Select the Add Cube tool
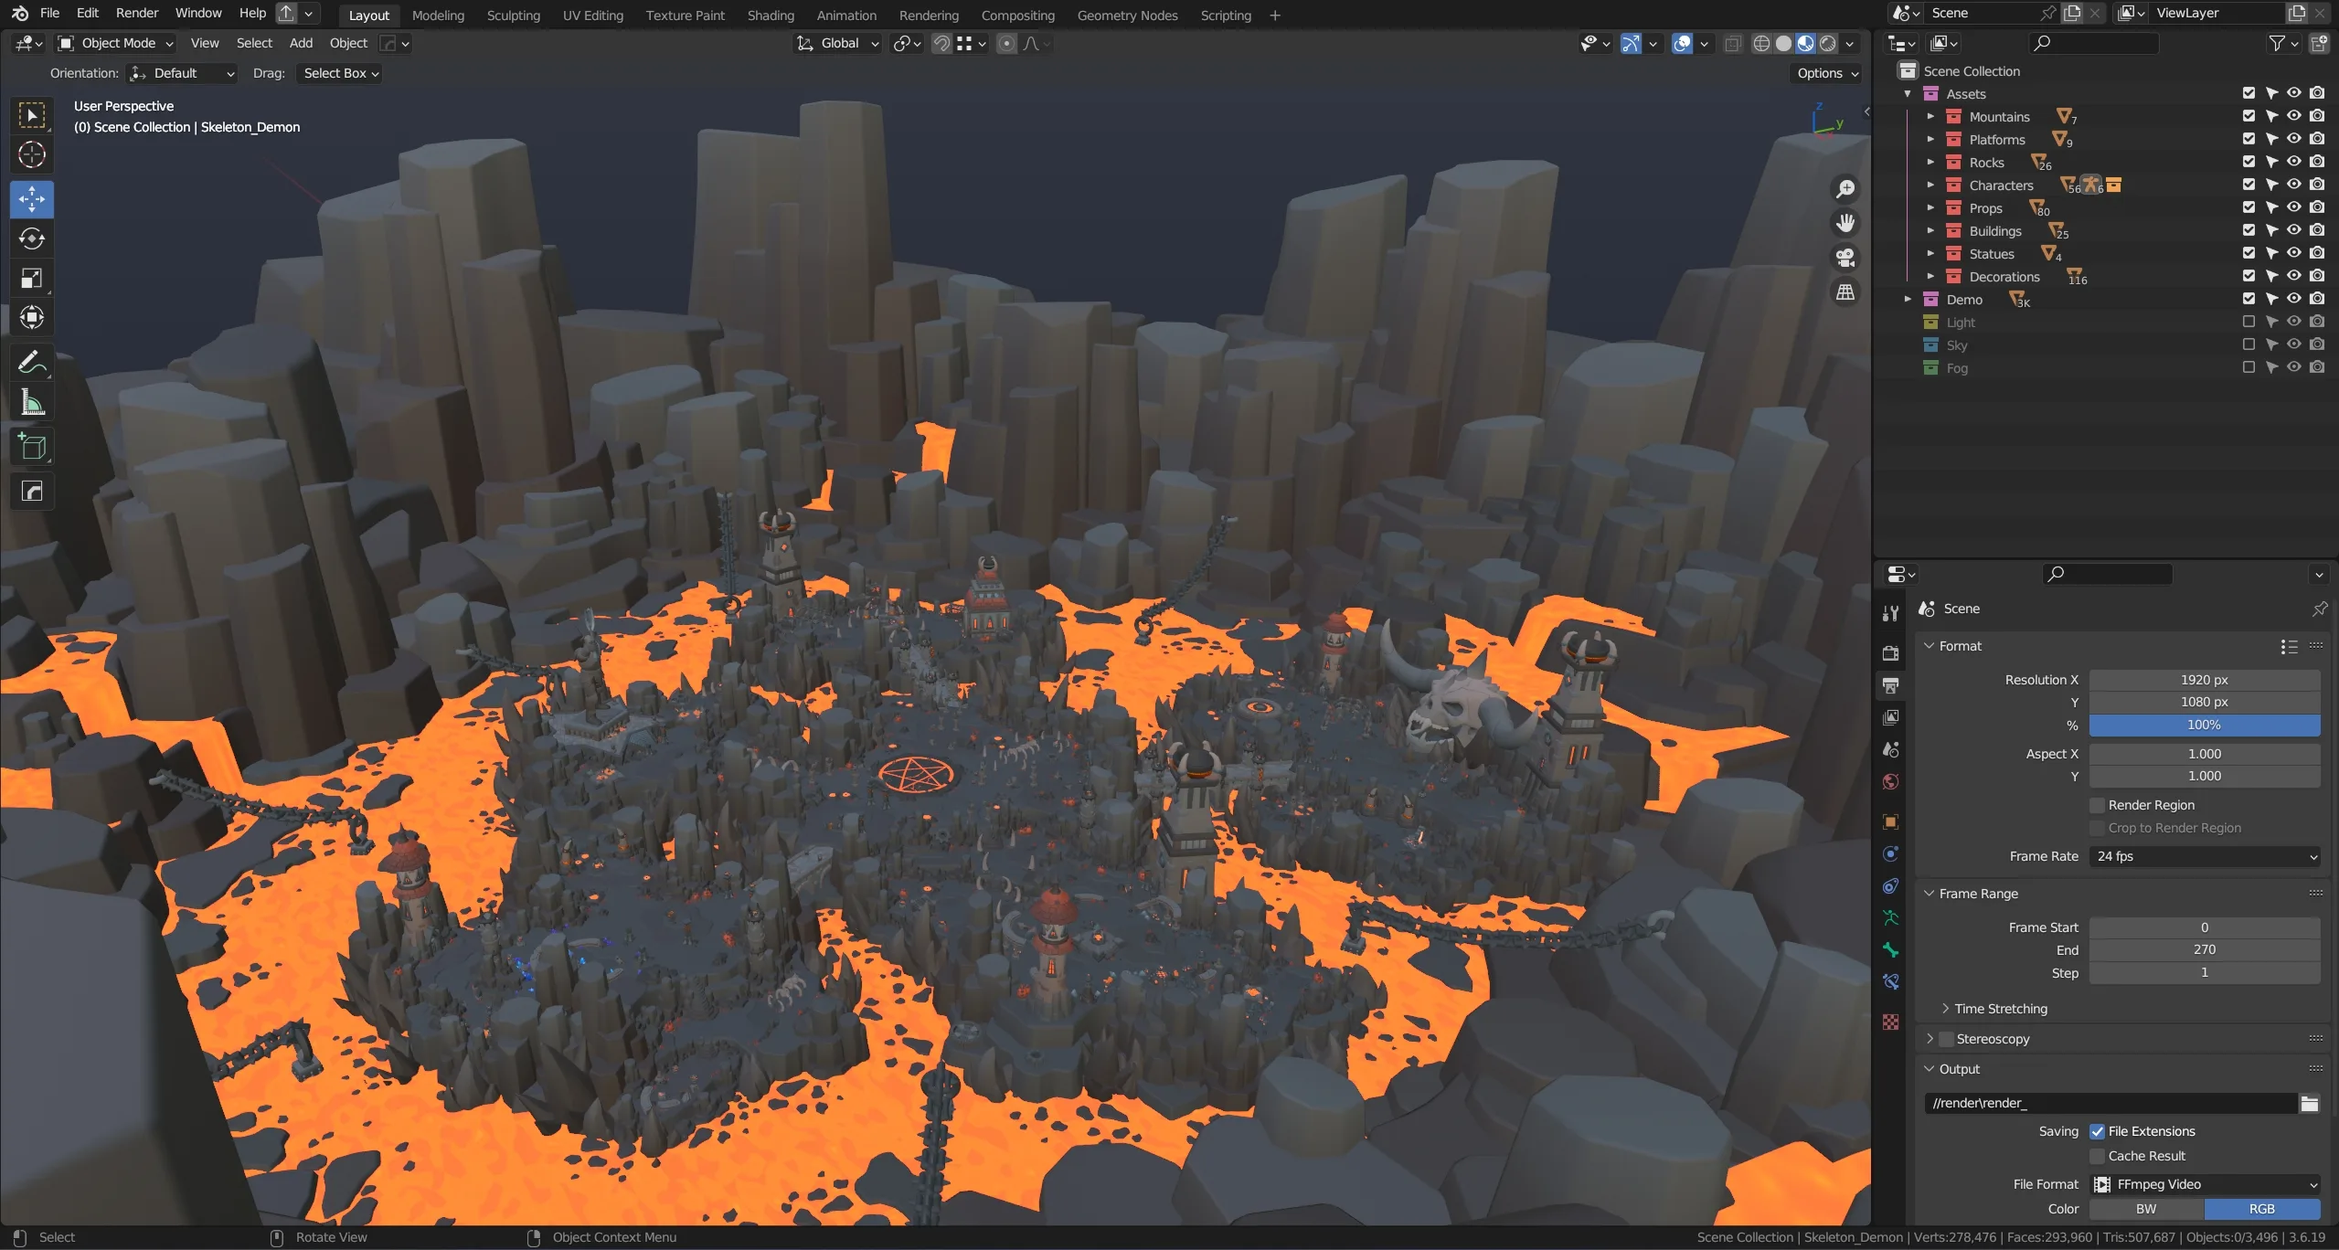The image size is (2339, 1250). tap(32, 447)
